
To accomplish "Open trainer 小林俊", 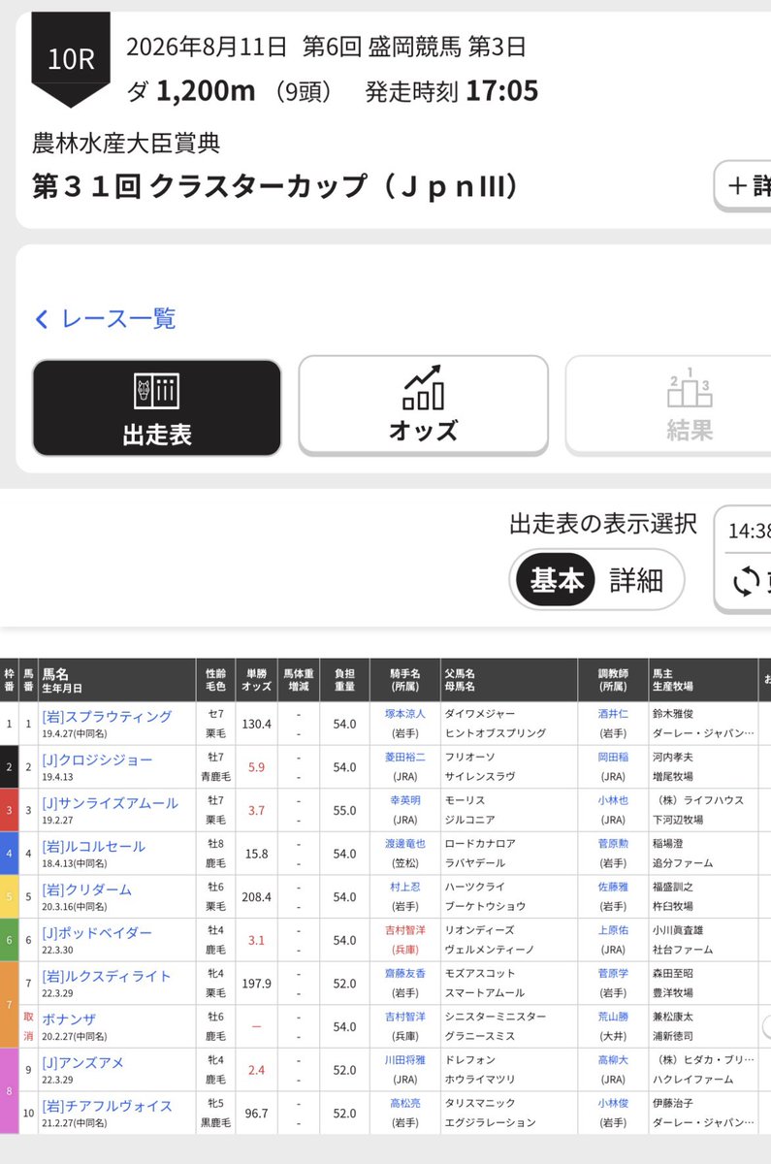I will click(613, 1104).
